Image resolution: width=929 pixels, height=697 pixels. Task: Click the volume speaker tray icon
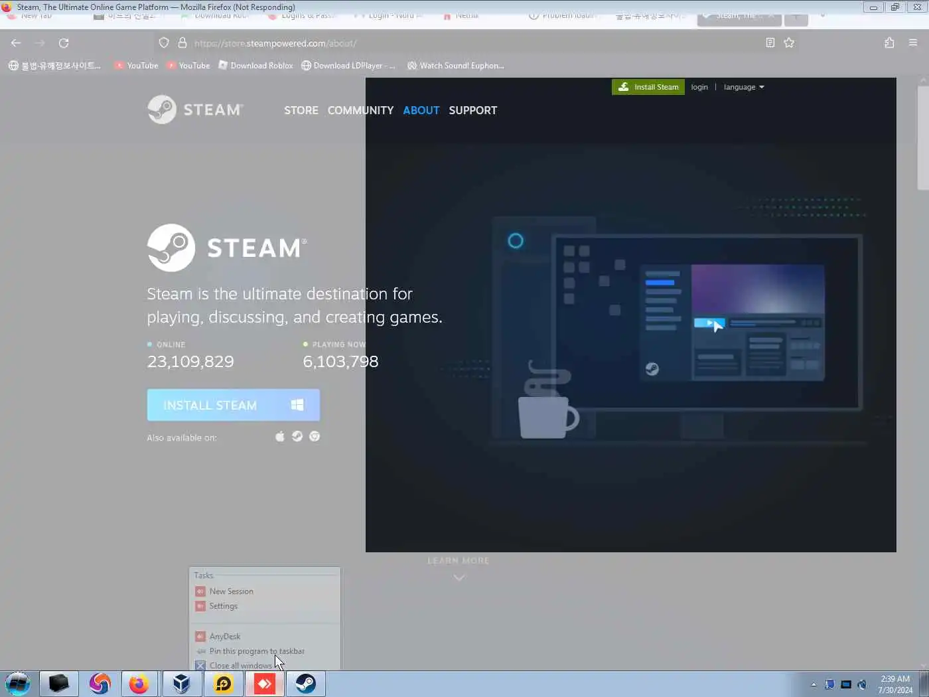click(x=862, y=685)
